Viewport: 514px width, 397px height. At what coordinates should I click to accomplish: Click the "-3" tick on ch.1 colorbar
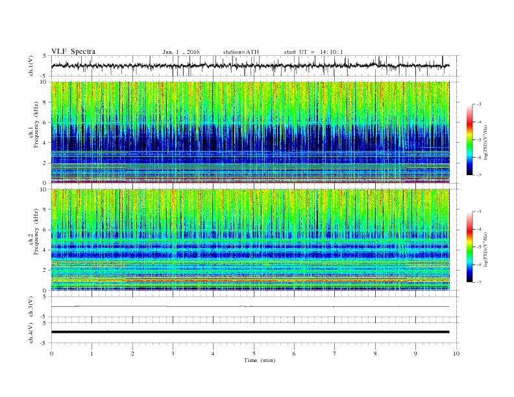(479, 104)
